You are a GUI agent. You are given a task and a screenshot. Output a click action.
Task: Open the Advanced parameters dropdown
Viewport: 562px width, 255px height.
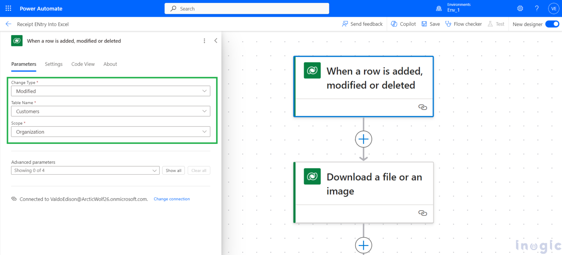pyautogui.click(x=85, y=170)
